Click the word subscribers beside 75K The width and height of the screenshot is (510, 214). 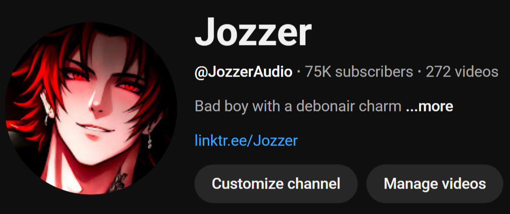click(x=374, y=72)
